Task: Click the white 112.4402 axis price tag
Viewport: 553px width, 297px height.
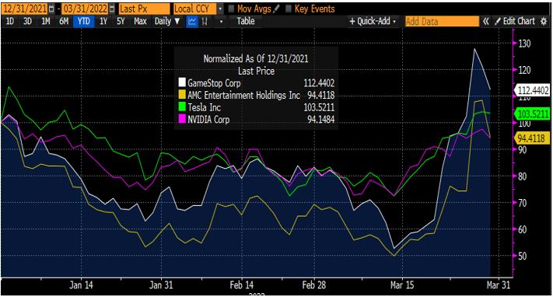Action: click(x=533, y=90)
